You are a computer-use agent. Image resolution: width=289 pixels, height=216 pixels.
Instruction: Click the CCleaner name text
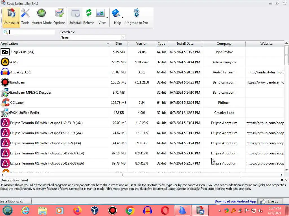point(17,102)
